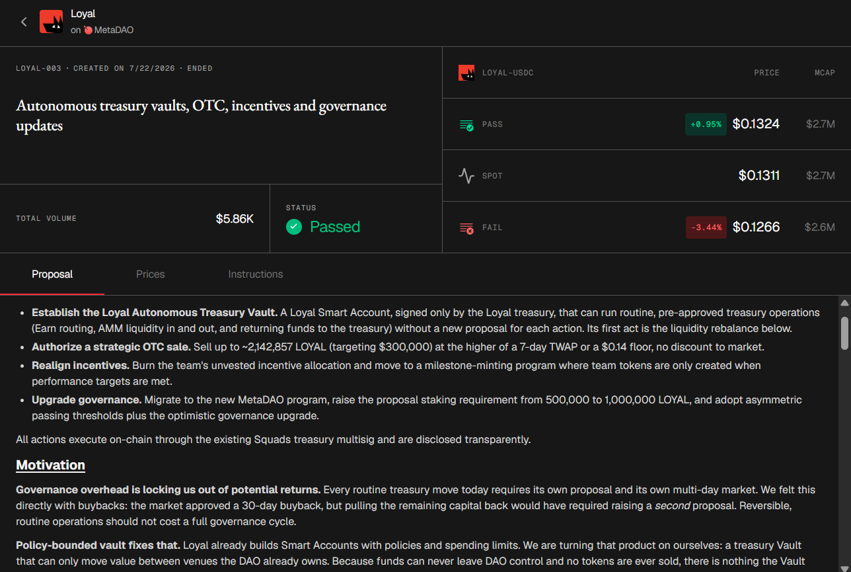Viewport: 851px width, 572px height.
Task: Go back using the left chevron arrow
Action: 24,22
